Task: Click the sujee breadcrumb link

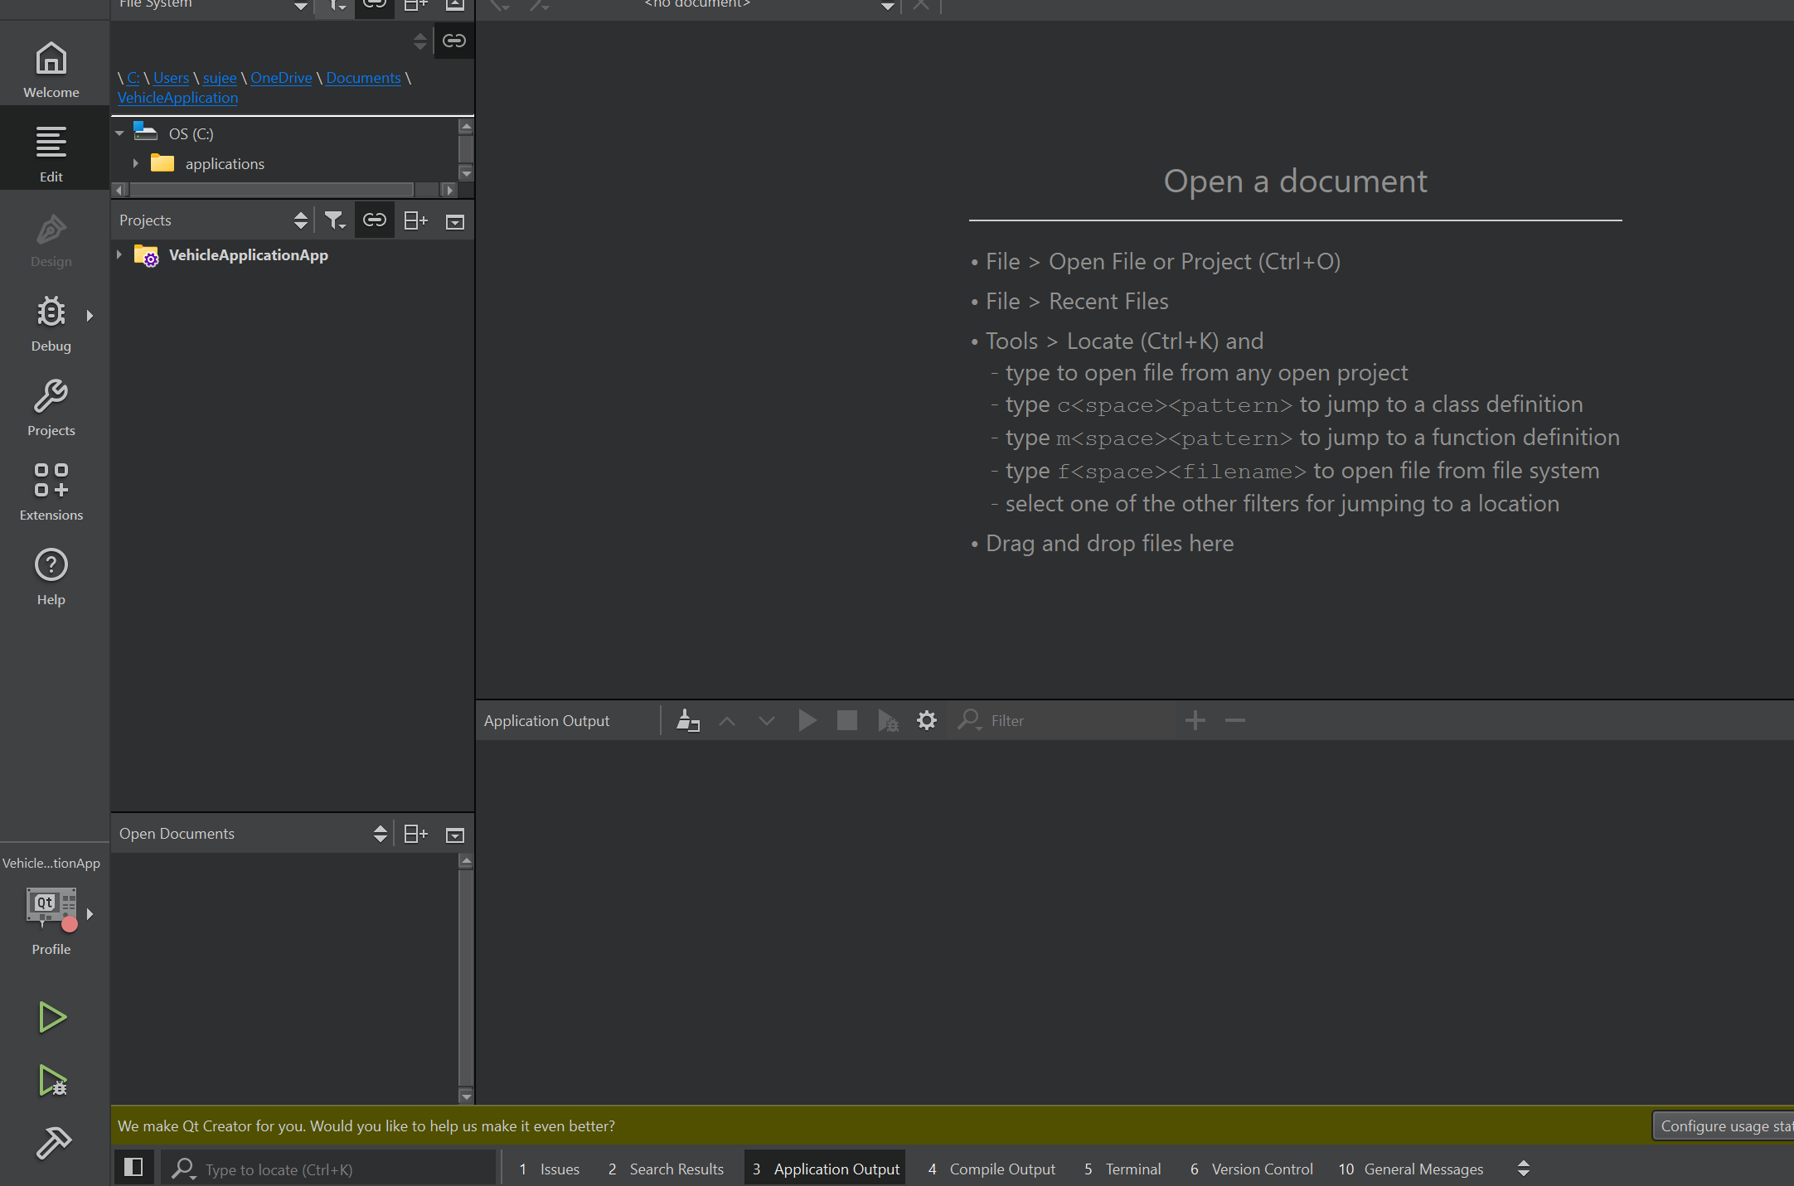Action: point(220,78)
